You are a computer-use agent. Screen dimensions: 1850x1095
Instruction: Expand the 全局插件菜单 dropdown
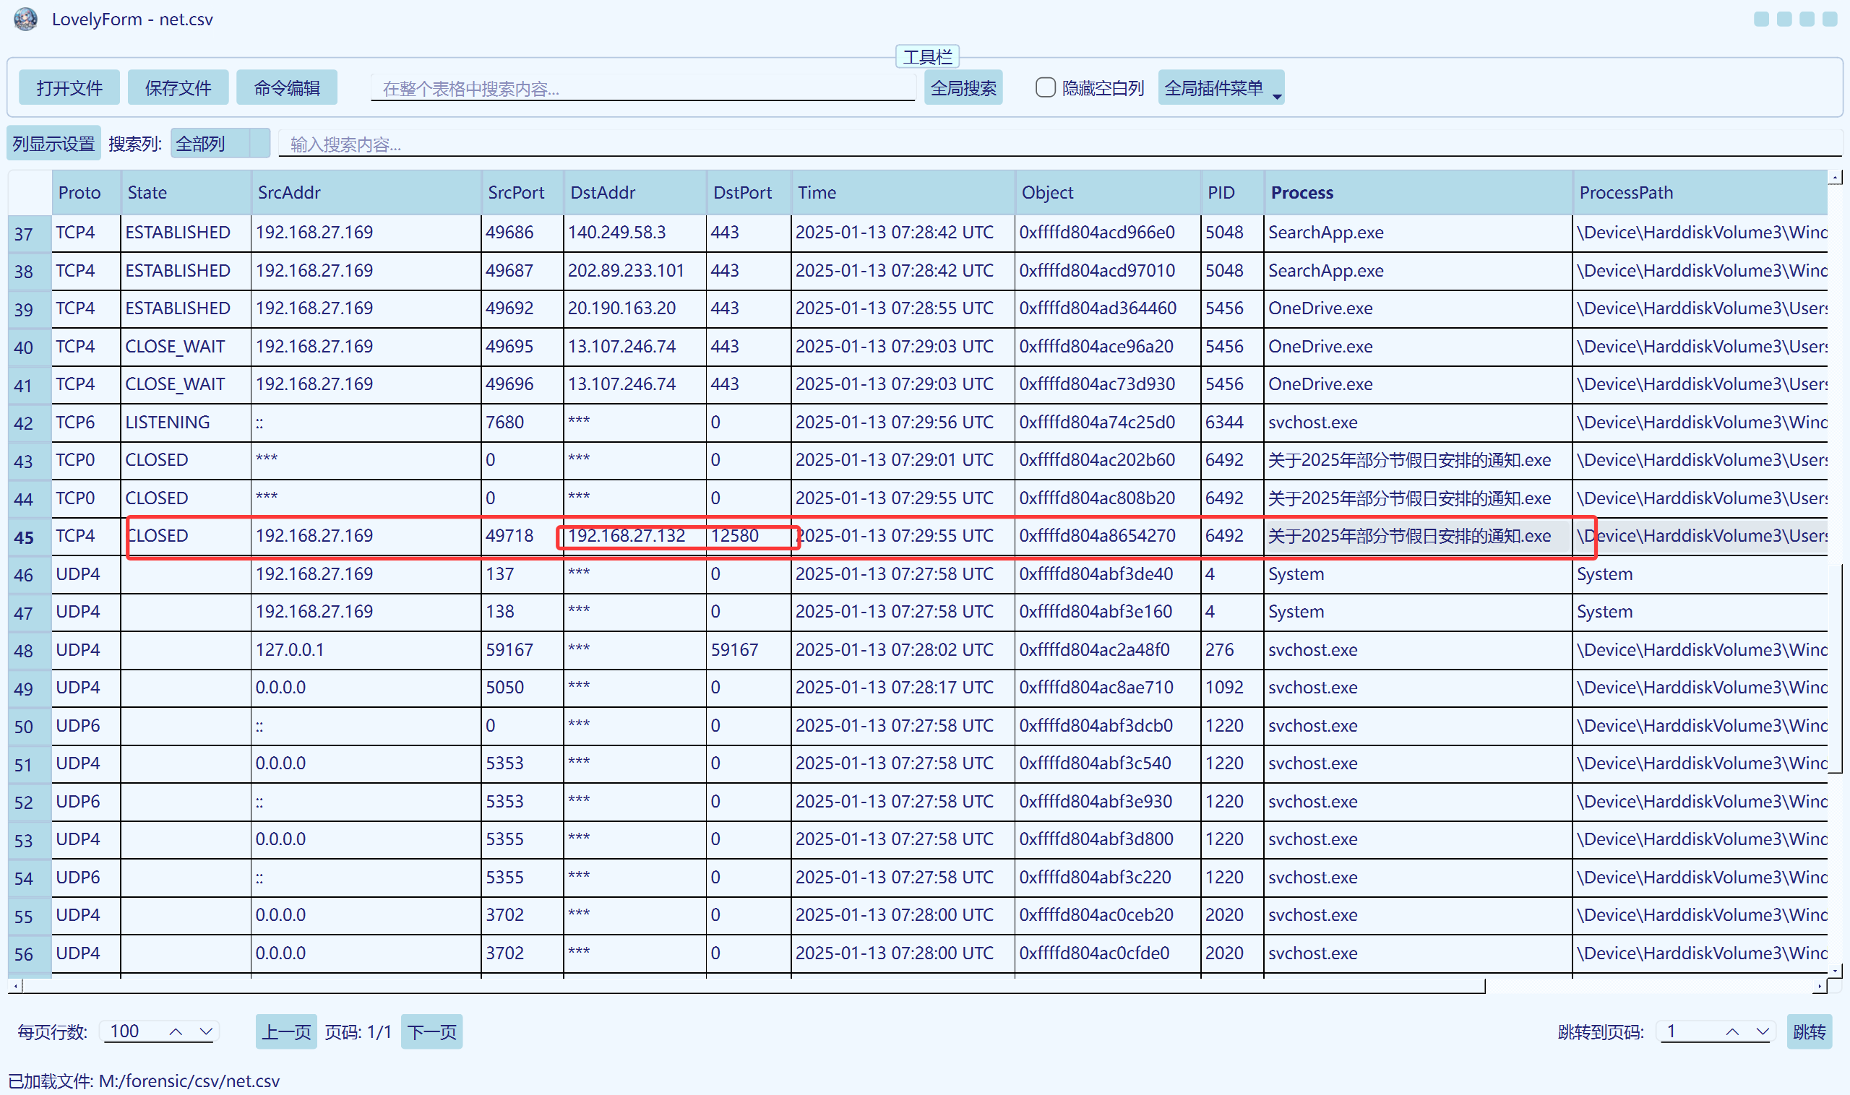click(1221, 88)
